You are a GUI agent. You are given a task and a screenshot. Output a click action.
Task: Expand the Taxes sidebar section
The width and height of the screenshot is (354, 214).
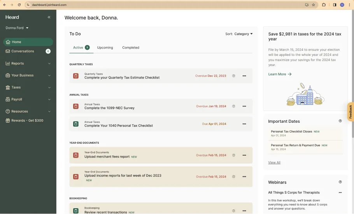point(28,87)
